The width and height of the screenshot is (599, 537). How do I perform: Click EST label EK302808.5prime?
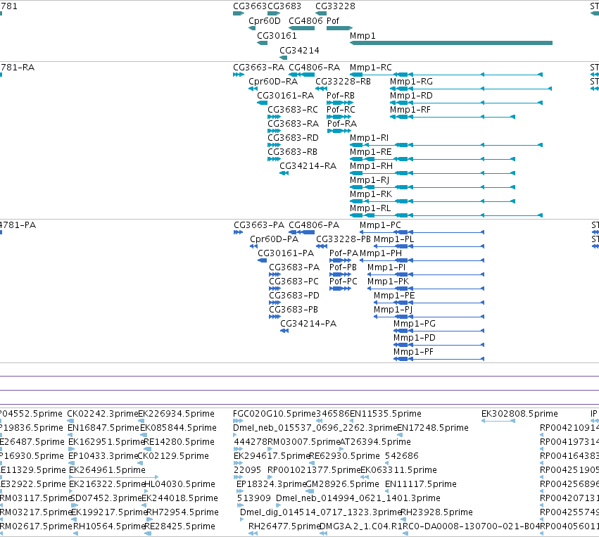[x=519, y=414]
